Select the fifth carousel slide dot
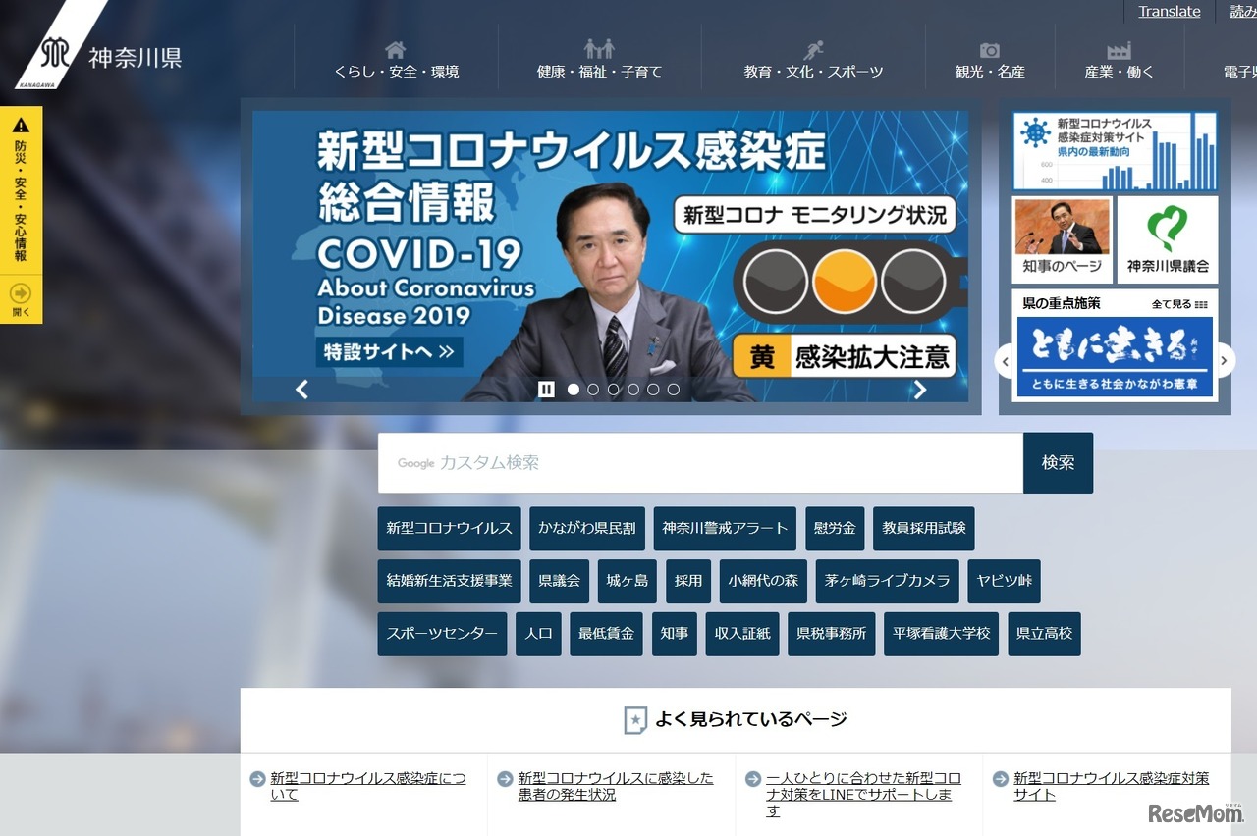This screenshot has height=836, width=1257. (x=653, y=390)
